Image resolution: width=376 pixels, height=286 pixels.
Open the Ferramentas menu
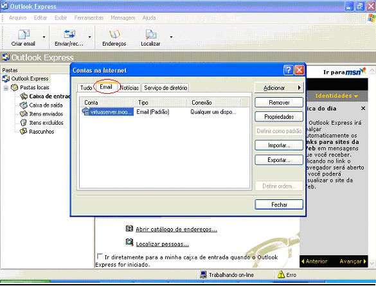89,18
